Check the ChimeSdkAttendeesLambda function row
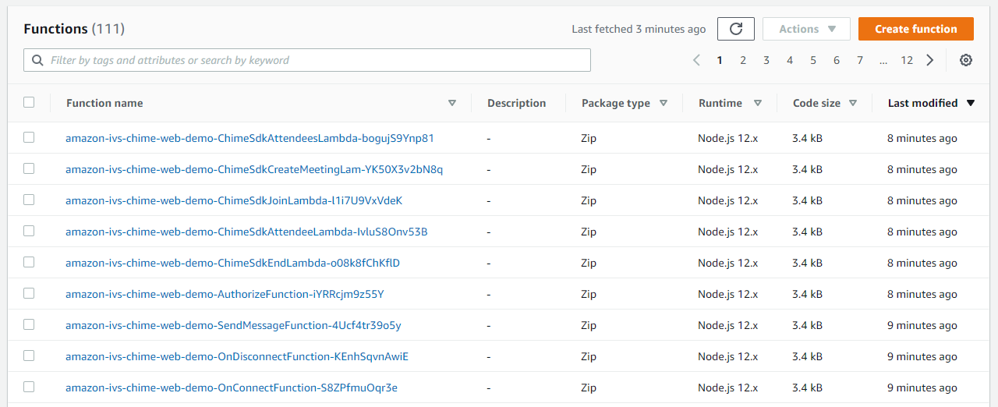Viewport: 998px width, 407px height. (29, 137)
